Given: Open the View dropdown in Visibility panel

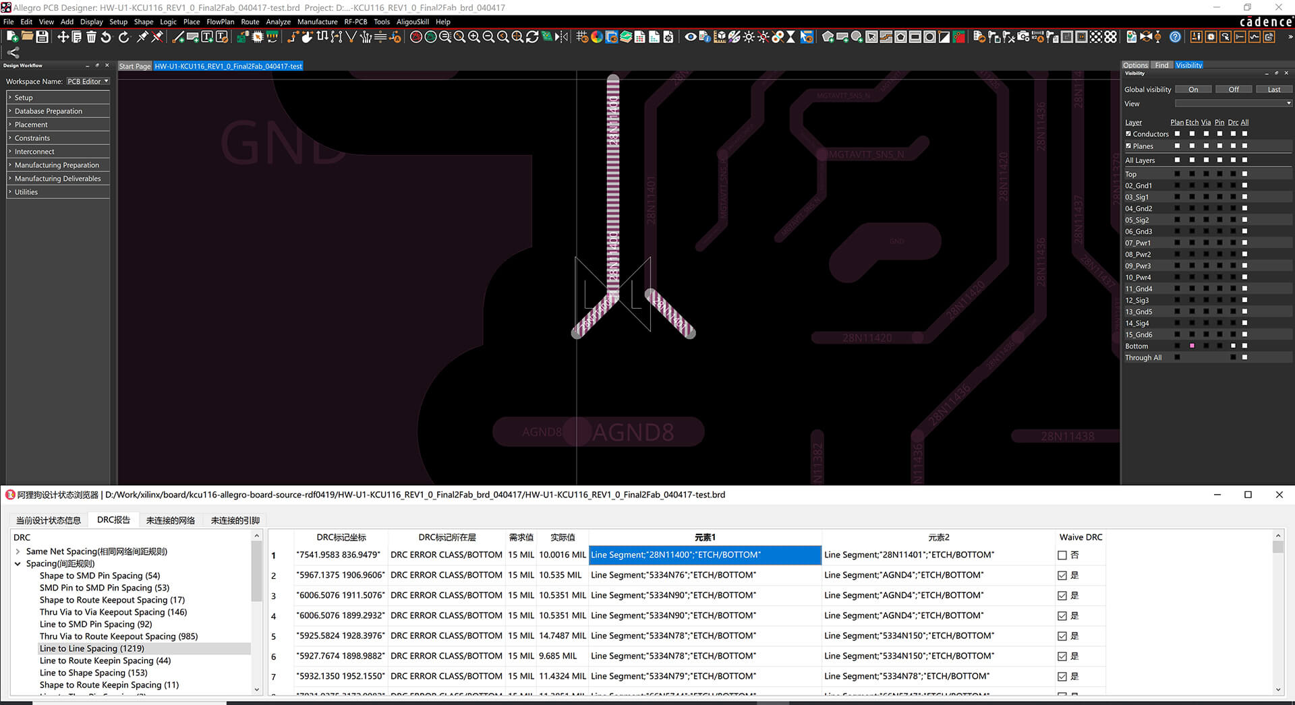Looking at the screenshot, I should coord(1233,103).
